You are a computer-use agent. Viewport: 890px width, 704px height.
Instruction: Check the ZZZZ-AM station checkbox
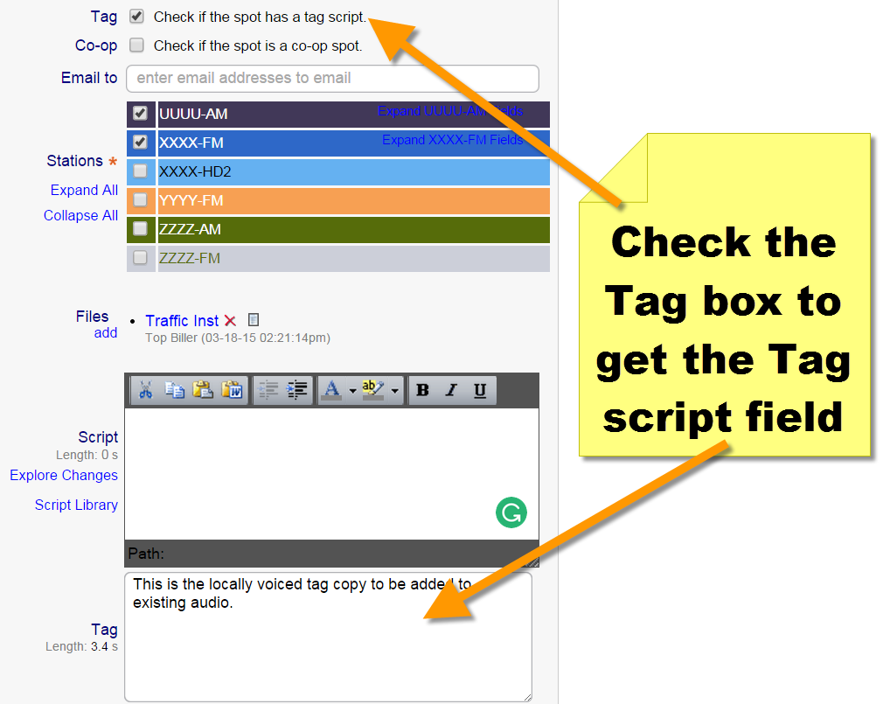pos(140,228)
